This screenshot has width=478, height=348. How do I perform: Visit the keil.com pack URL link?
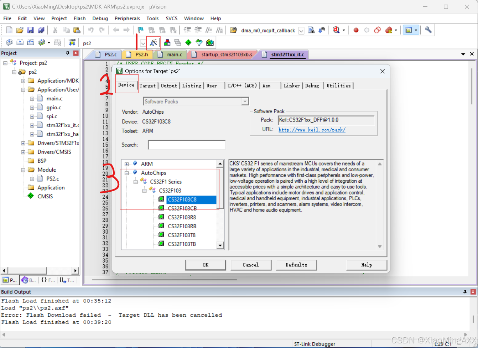pyautogui.click(x=312, y=130)
